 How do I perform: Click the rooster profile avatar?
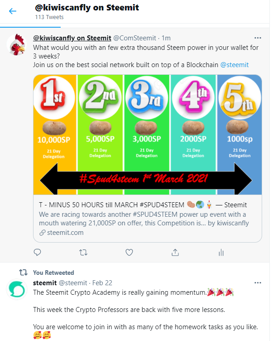tap(17, 44)
